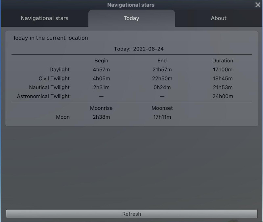263x222 pixels.
Task: Click the 'Today in the current location' heading
Action: 50,38
